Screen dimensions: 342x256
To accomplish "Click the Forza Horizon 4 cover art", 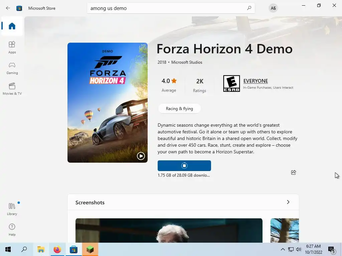I will (108, 103).
